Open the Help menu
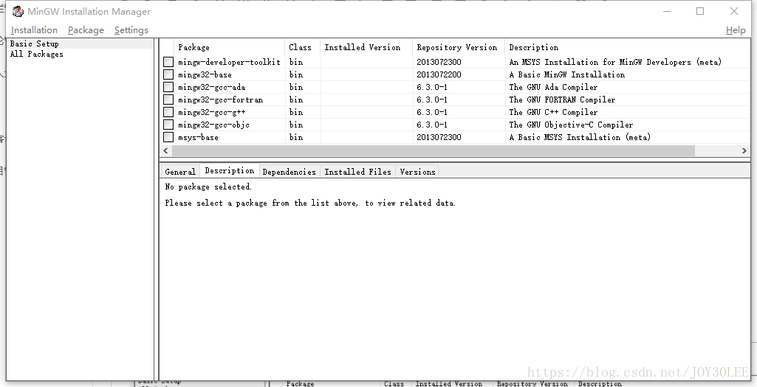The image size is (757, 387). 736,30
